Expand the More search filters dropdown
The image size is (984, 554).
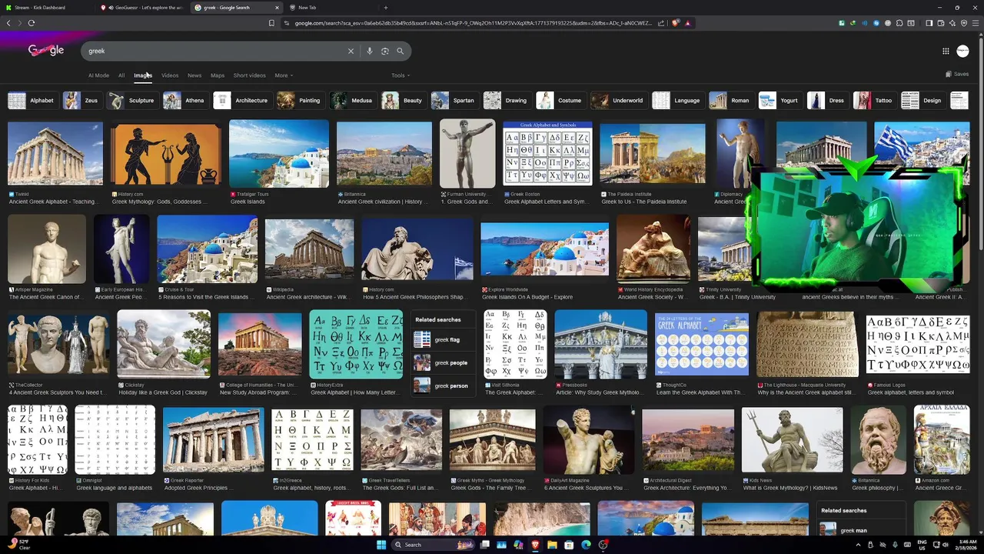[284, 75]
